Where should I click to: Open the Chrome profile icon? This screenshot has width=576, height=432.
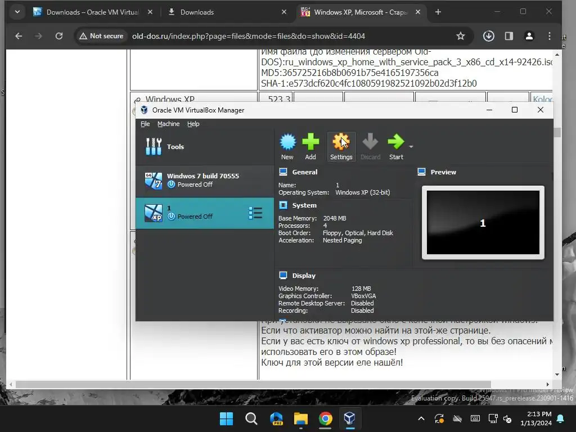pos(529,36)
